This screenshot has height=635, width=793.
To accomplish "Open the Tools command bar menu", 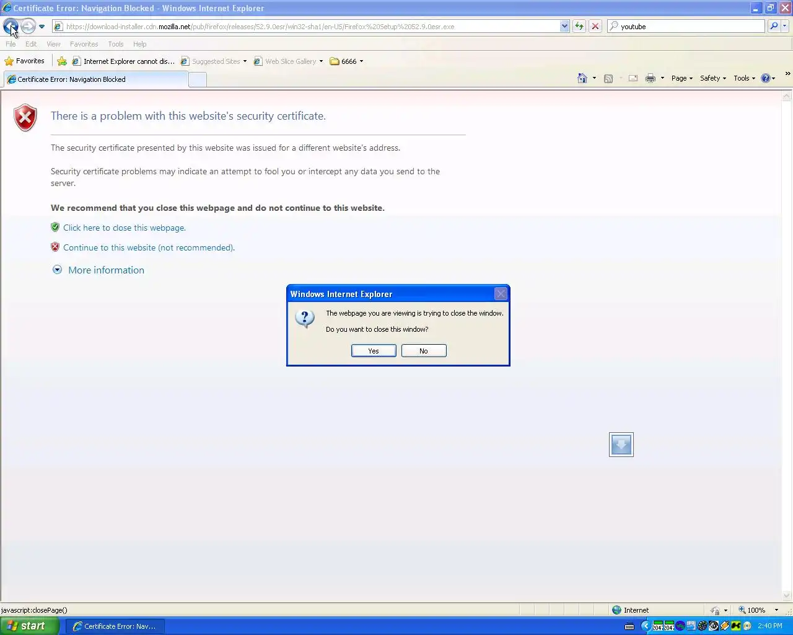I will pos(745,78).
